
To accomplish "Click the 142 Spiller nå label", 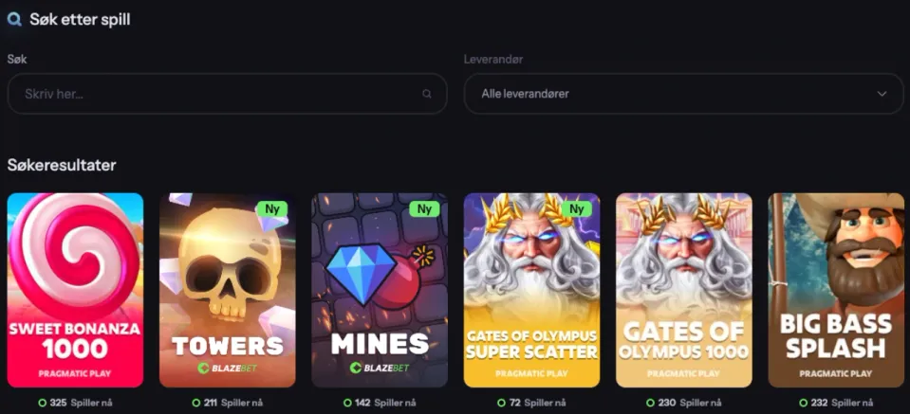I will click(384, 403).
